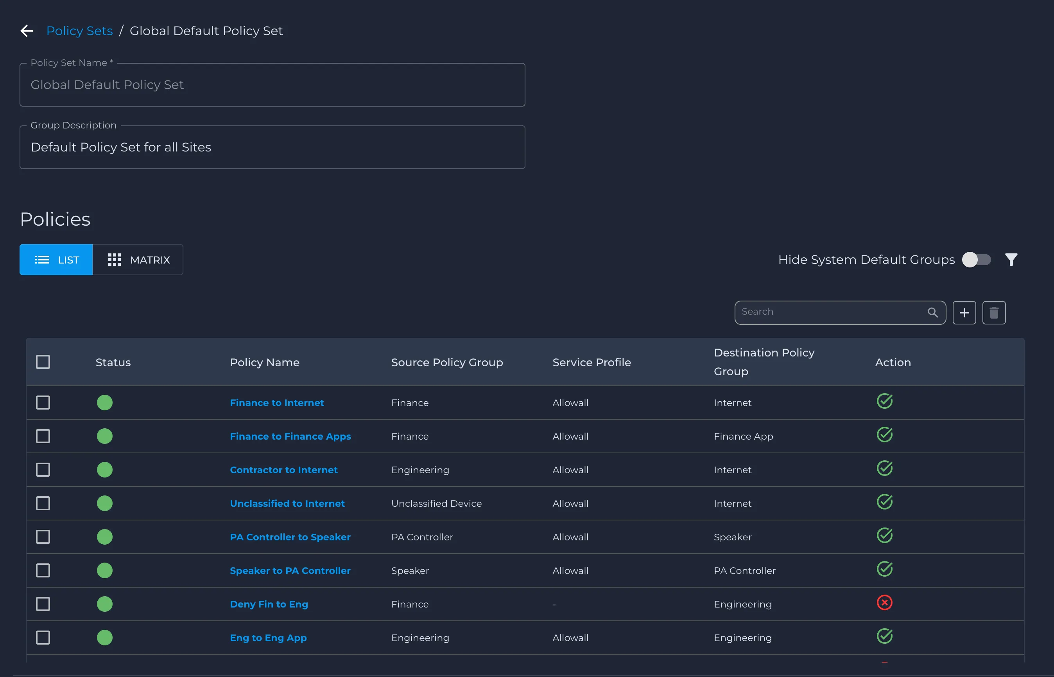Open the filter funnel icon
The image size is (1054, 677).
1011,260
